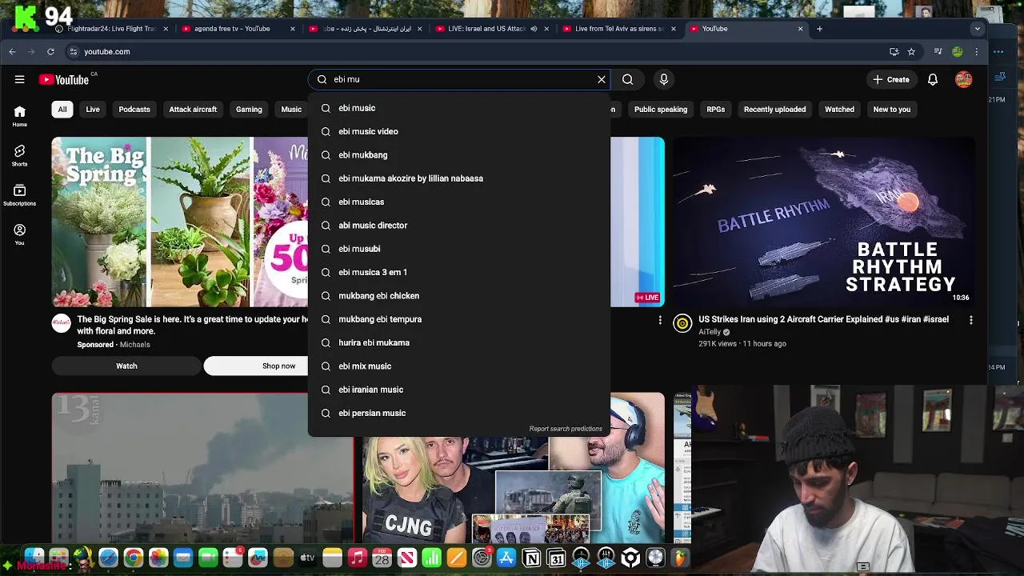Select the New to you chip
The width and height of the screenshot is (1024, 576).
[892, 109]
